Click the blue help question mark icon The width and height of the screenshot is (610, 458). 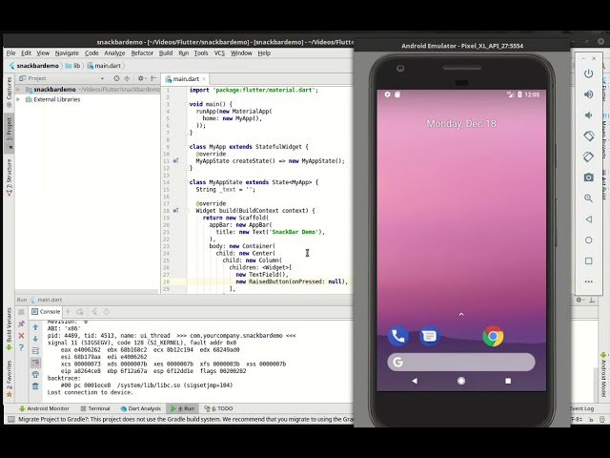(21, 347)
